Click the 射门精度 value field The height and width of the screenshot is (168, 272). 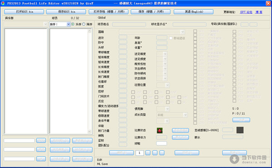point(123,76)
